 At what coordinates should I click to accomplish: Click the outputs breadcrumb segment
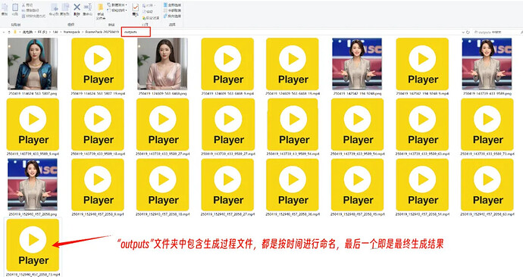coord(130,32)
